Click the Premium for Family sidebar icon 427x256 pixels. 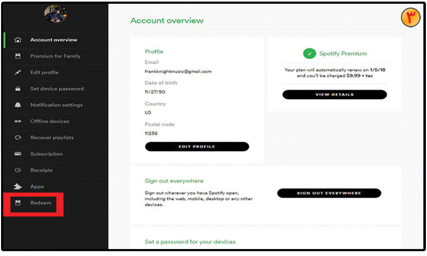coord(18,56)
